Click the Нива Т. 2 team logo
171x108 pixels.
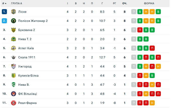tap(13, 39)
